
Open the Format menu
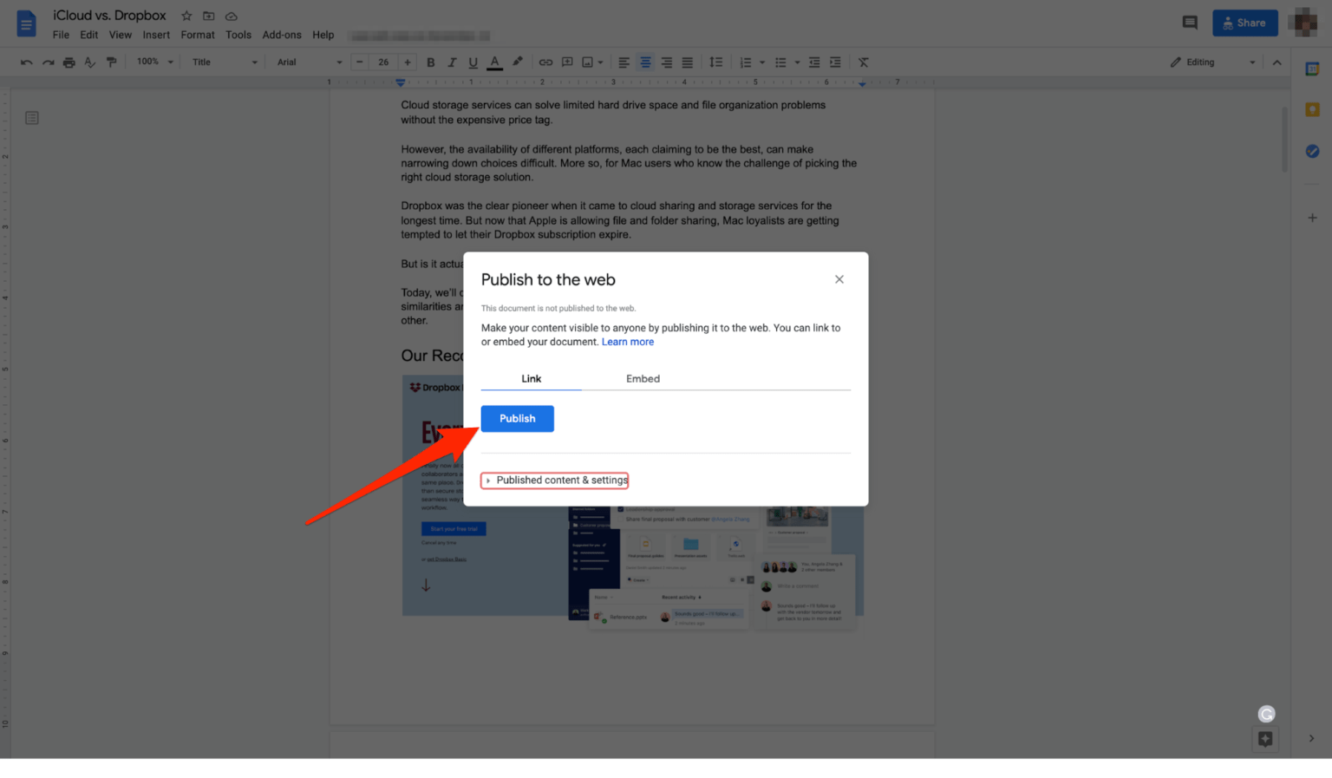tap(198, 35)
